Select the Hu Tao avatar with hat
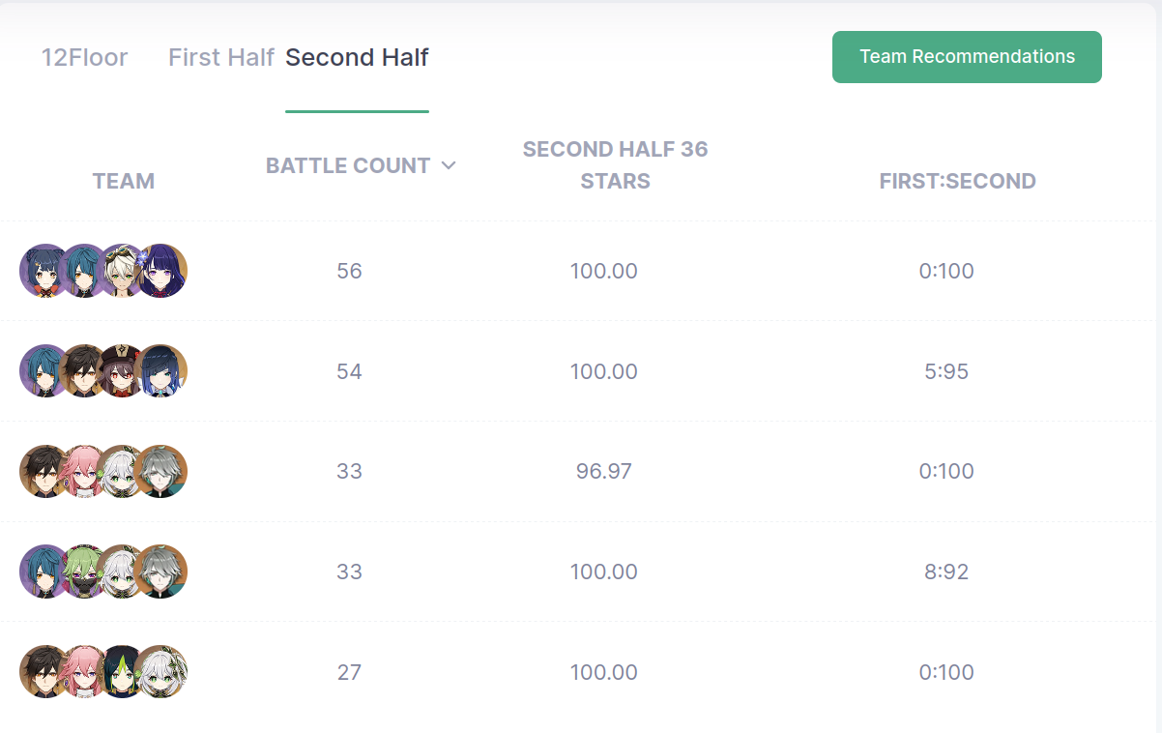This screenshot has width=1162, height=733. [123, 371]
